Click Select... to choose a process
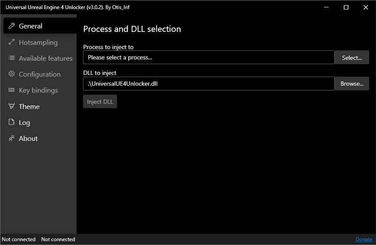Image resolution: width=376 pixels, height=245 pixels. [352, 57]
